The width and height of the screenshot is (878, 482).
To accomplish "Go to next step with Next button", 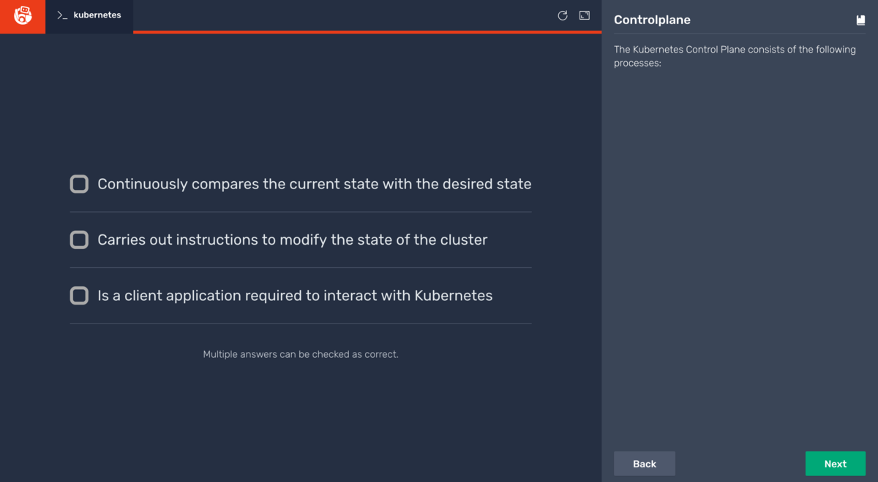I will pos(836,464).
